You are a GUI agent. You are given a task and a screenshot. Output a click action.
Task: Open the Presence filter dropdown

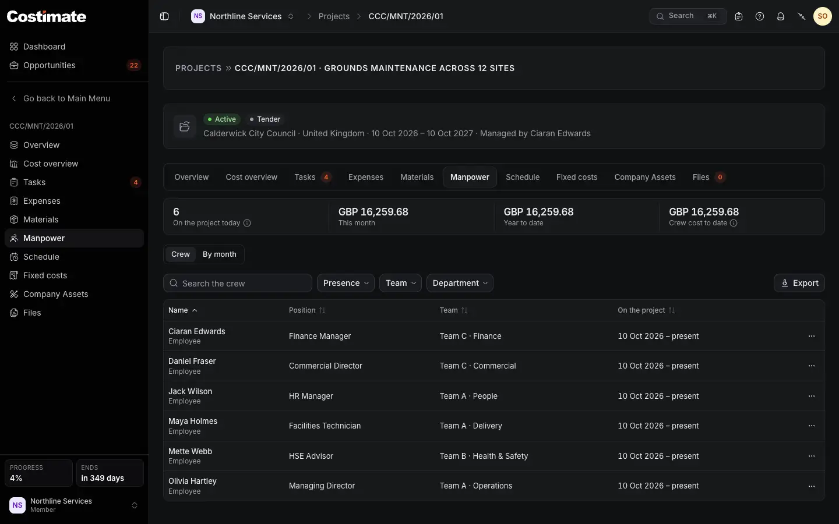tap(346, 283)
